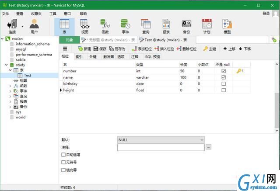Open the 函数 (Function) toolbar icon
Viewport: 280px width, 191px height.
[105, 26]
